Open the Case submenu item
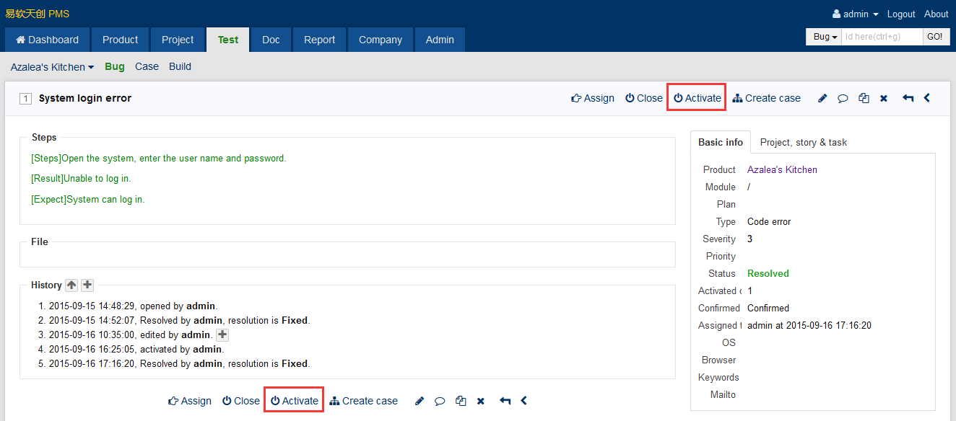 pos(147,67)
